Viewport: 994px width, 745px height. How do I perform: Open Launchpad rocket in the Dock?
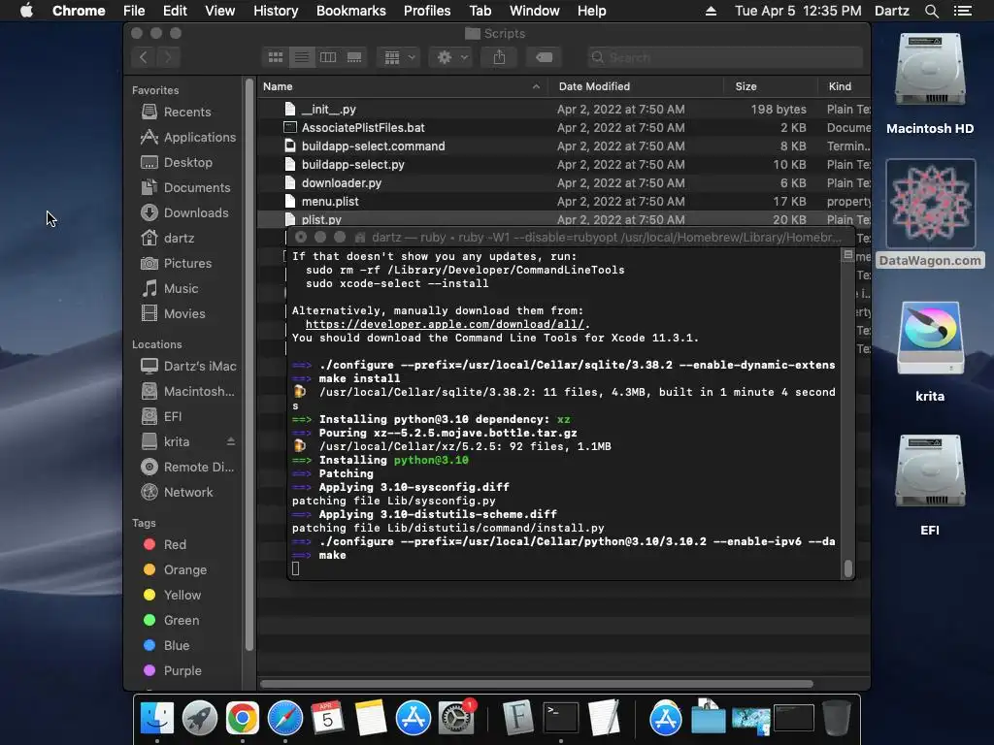pos(200,719)
